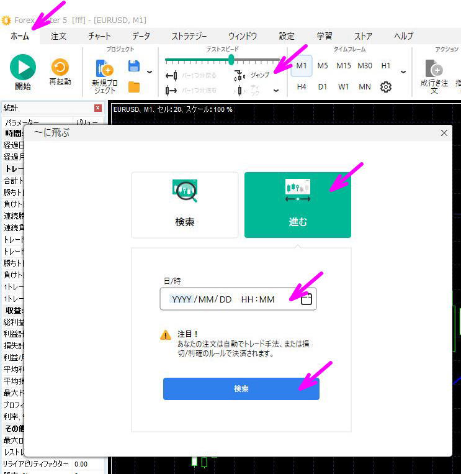
Task: Open the Settings (設定) ribbon tab
Action: pos(287,36)
